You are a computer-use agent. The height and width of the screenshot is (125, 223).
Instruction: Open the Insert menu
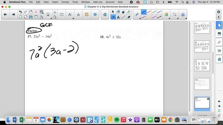point(55,2)
